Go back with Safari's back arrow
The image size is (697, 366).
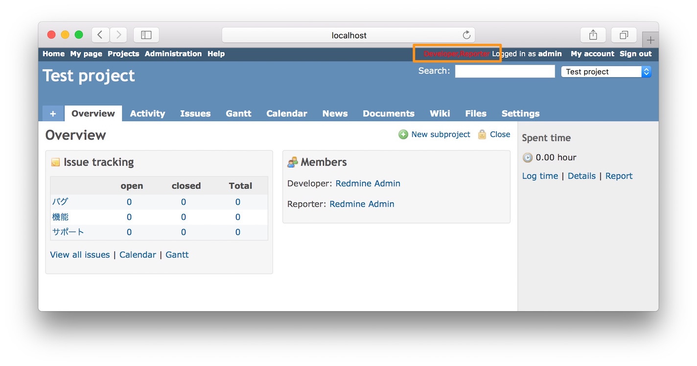tap(100, 35)
